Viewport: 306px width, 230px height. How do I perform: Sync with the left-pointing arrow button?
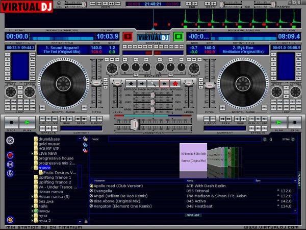(x=164, y=84)
